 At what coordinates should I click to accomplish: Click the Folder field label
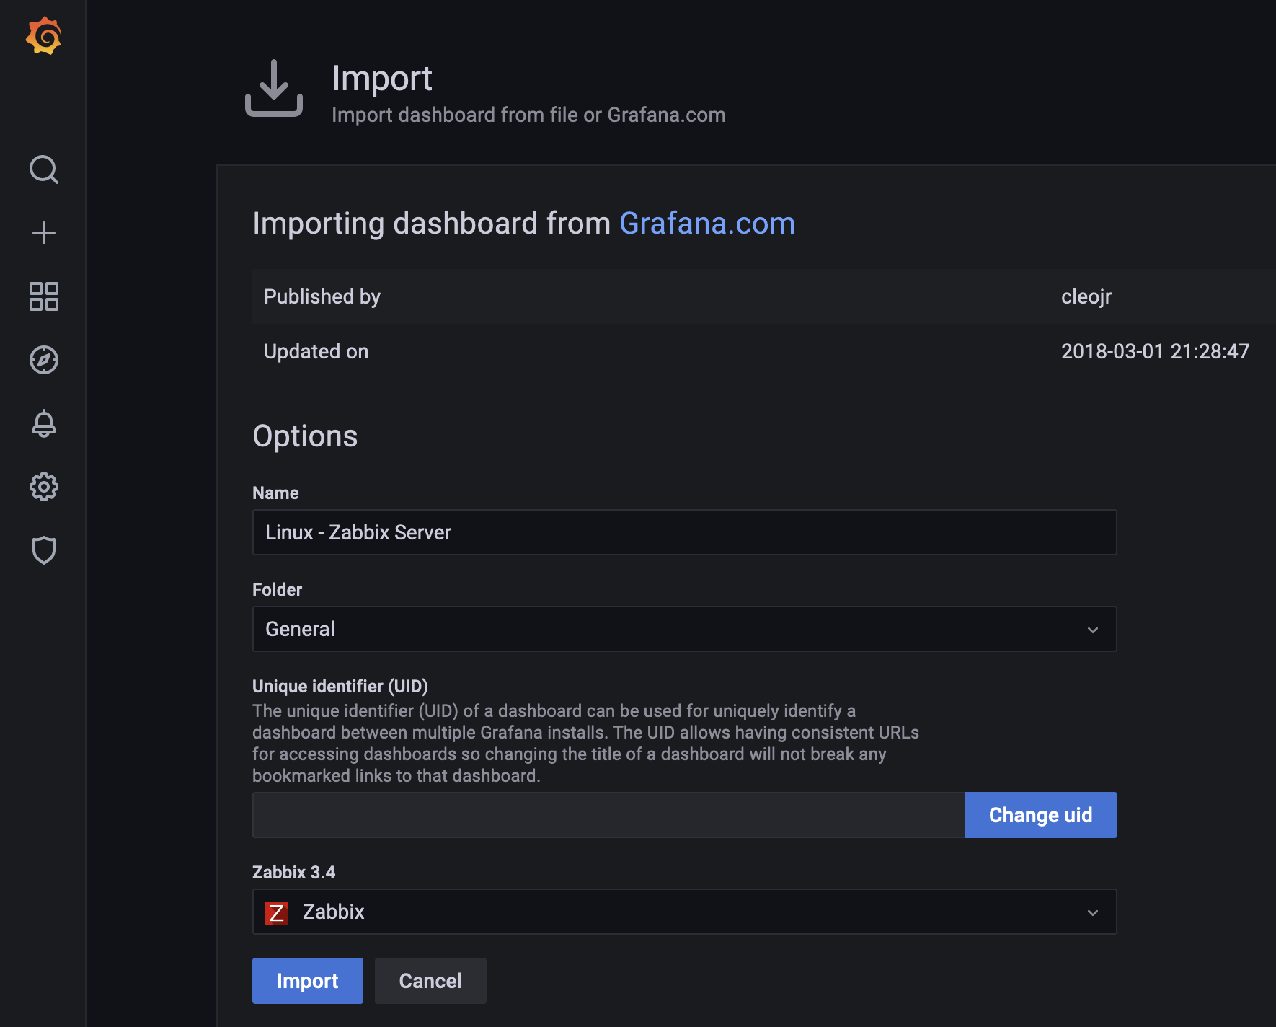[277, 589]
